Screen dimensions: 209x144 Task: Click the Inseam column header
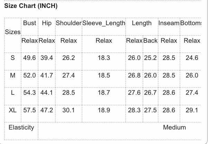(169, 23)
